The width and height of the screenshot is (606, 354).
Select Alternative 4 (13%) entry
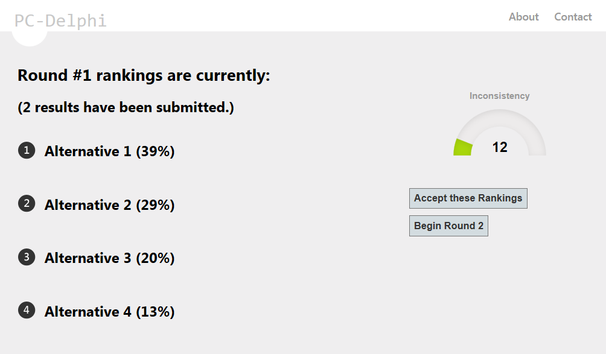(x=109, y=312)
